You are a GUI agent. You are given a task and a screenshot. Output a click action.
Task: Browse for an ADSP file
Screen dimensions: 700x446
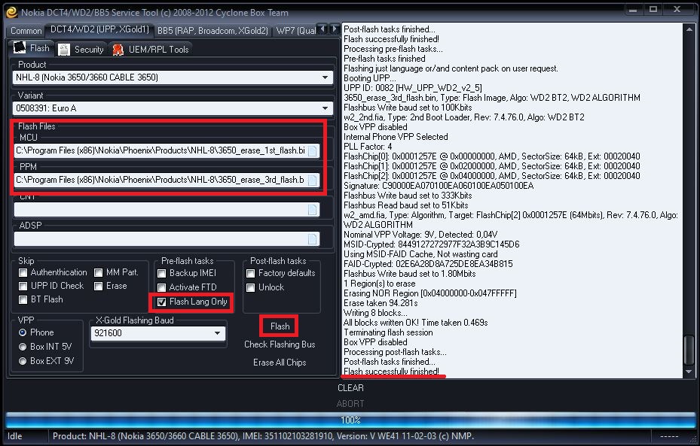coord(313,238)
